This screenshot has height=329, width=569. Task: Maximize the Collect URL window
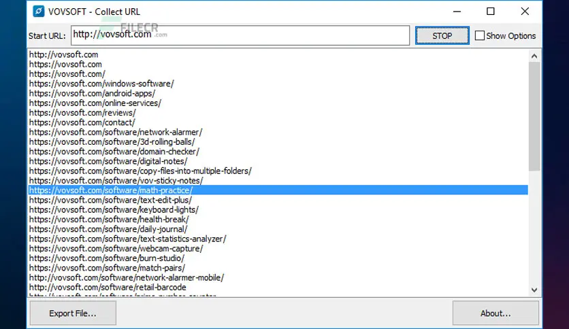(491, 12)
